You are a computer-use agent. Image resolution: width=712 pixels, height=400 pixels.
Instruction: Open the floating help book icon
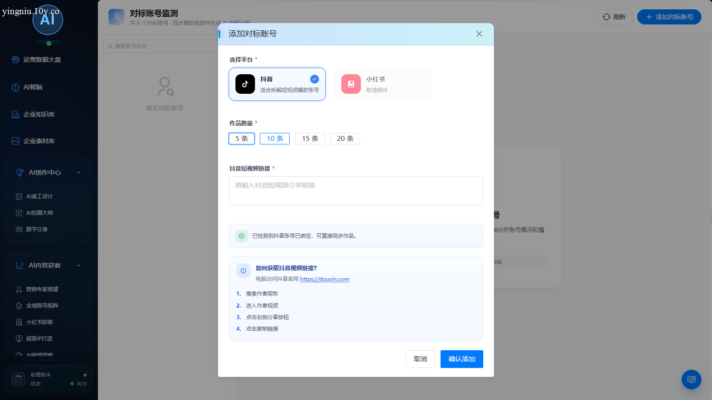pyautogui.click(x=692, y=380)
